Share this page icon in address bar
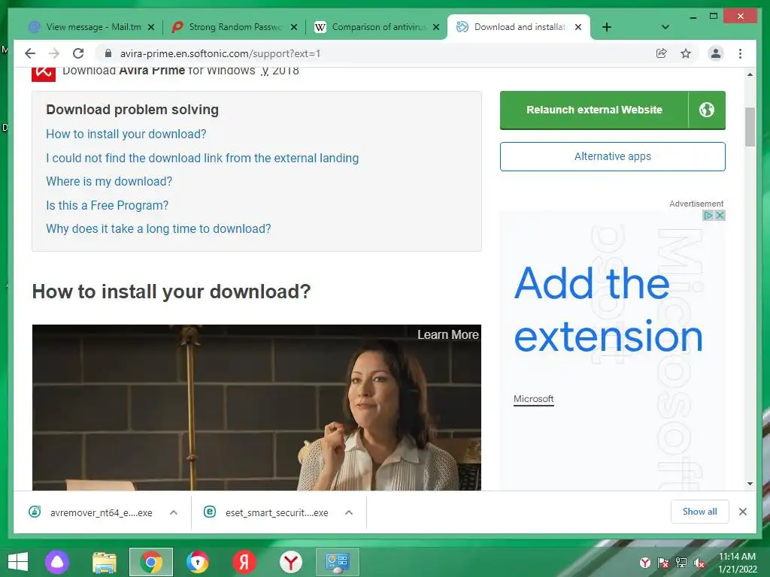Viewport: 770px width, 577px height. coord(662,53)
